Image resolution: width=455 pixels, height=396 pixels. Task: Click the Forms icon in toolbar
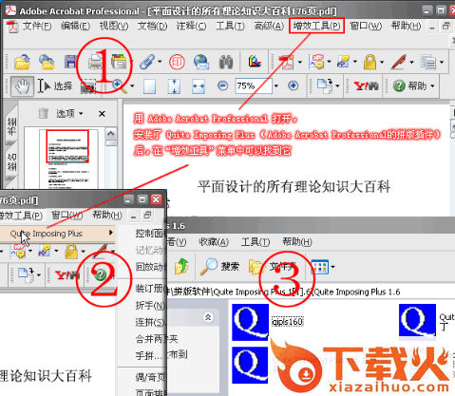coord(428,62)
